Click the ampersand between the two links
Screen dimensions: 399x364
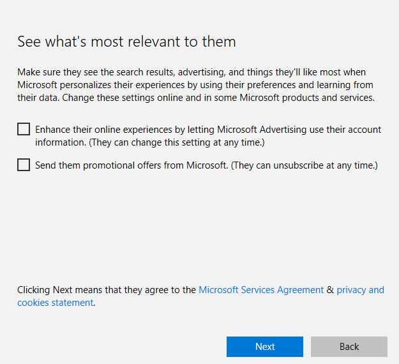coord(330,290)
